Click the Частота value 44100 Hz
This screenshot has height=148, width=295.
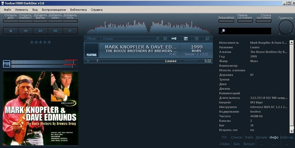pyautogui.click(x=257, y=116)
